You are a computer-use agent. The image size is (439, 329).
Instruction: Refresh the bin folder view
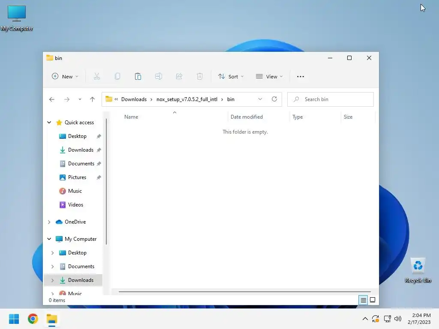[x=274, y=99]
